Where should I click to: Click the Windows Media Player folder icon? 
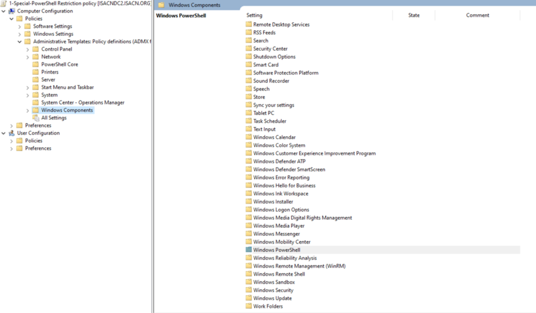point(249,226)
